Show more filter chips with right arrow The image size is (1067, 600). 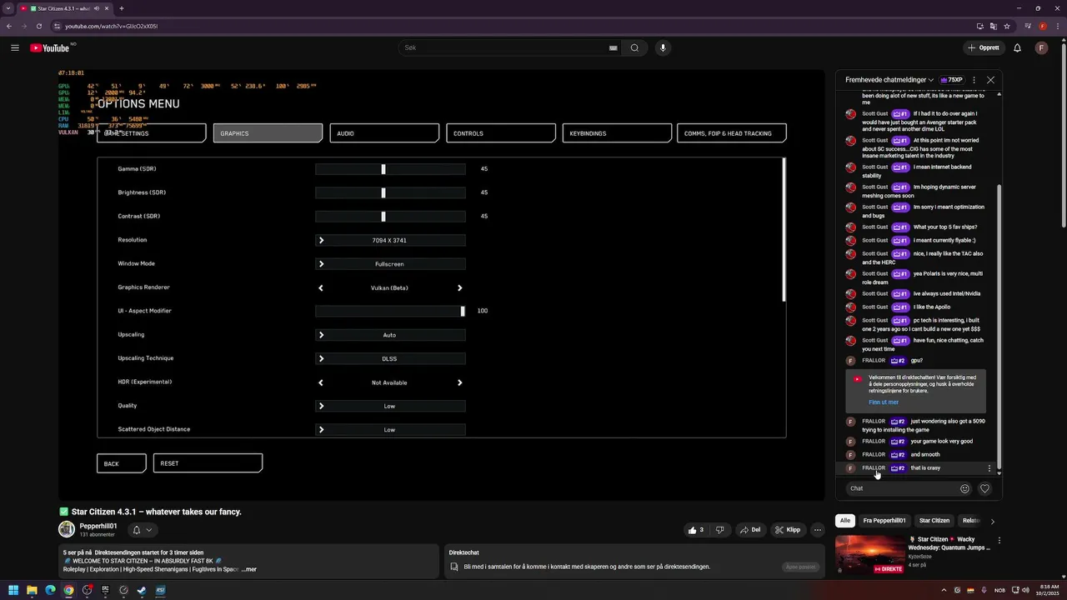click(992, 521)
